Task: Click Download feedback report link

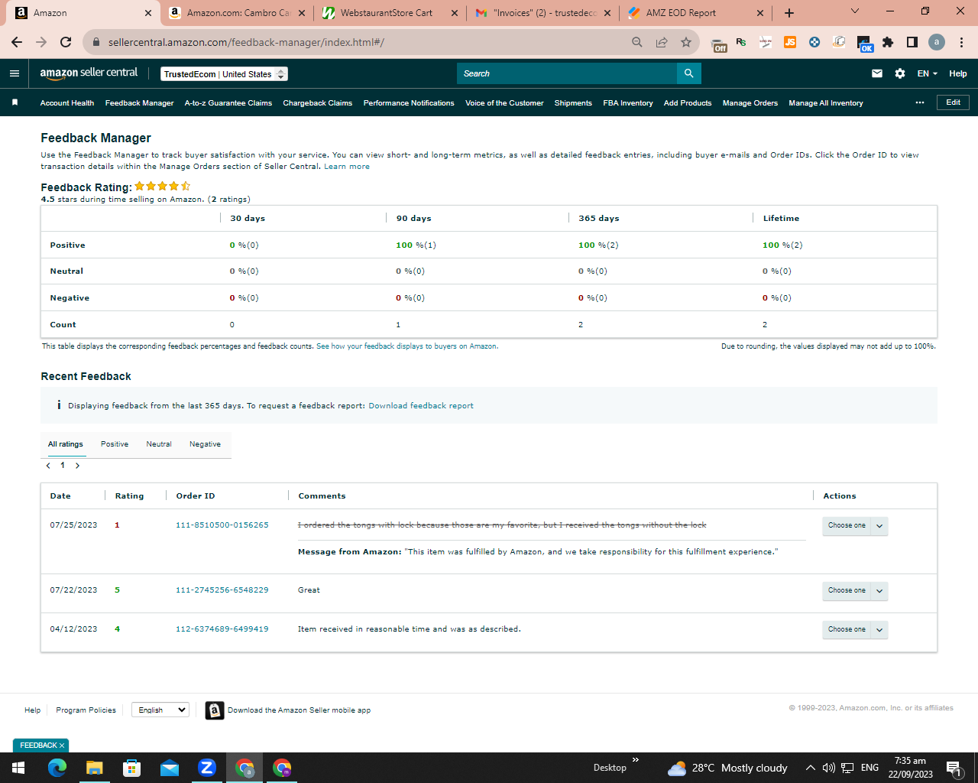Action: pyautogui.click(x=421, y=406)
